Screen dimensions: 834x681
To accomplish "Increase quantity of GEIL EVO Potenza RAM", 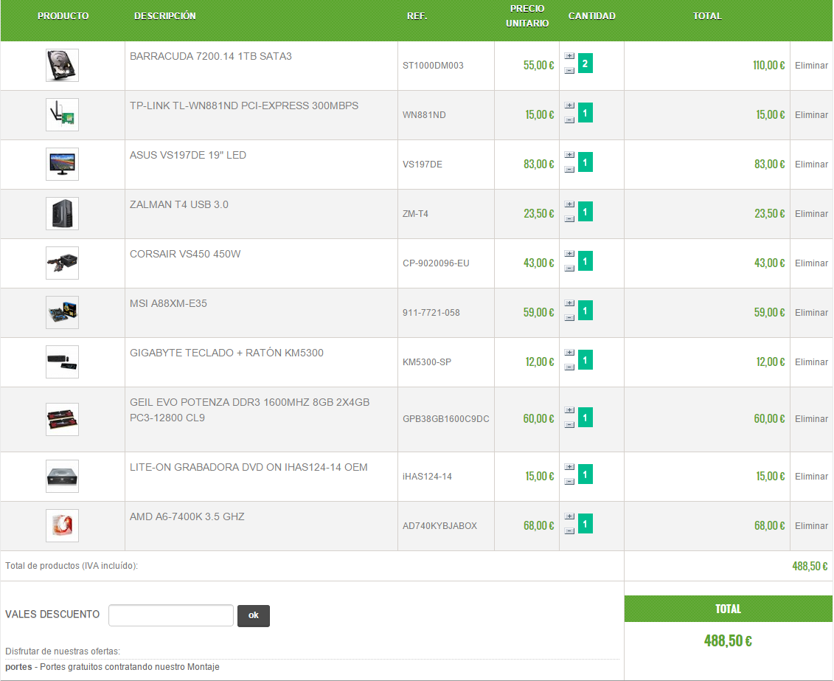I will (x=569, y=410).
